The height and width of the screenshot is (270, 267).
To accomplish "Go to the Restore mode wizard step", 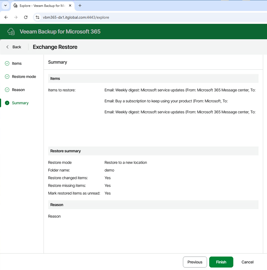I will [x=21, y=77].
